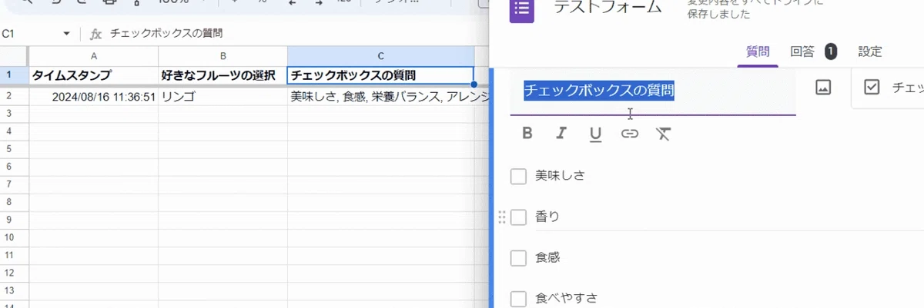Viewport: 924px width, 308px height.
Task: Select row 5 header
Action: point(13,147)
